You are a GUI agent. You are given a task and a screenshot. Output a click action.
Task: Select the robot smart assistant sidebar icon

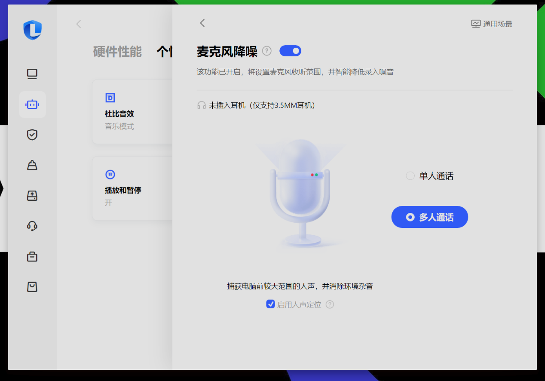click(32, 104)
